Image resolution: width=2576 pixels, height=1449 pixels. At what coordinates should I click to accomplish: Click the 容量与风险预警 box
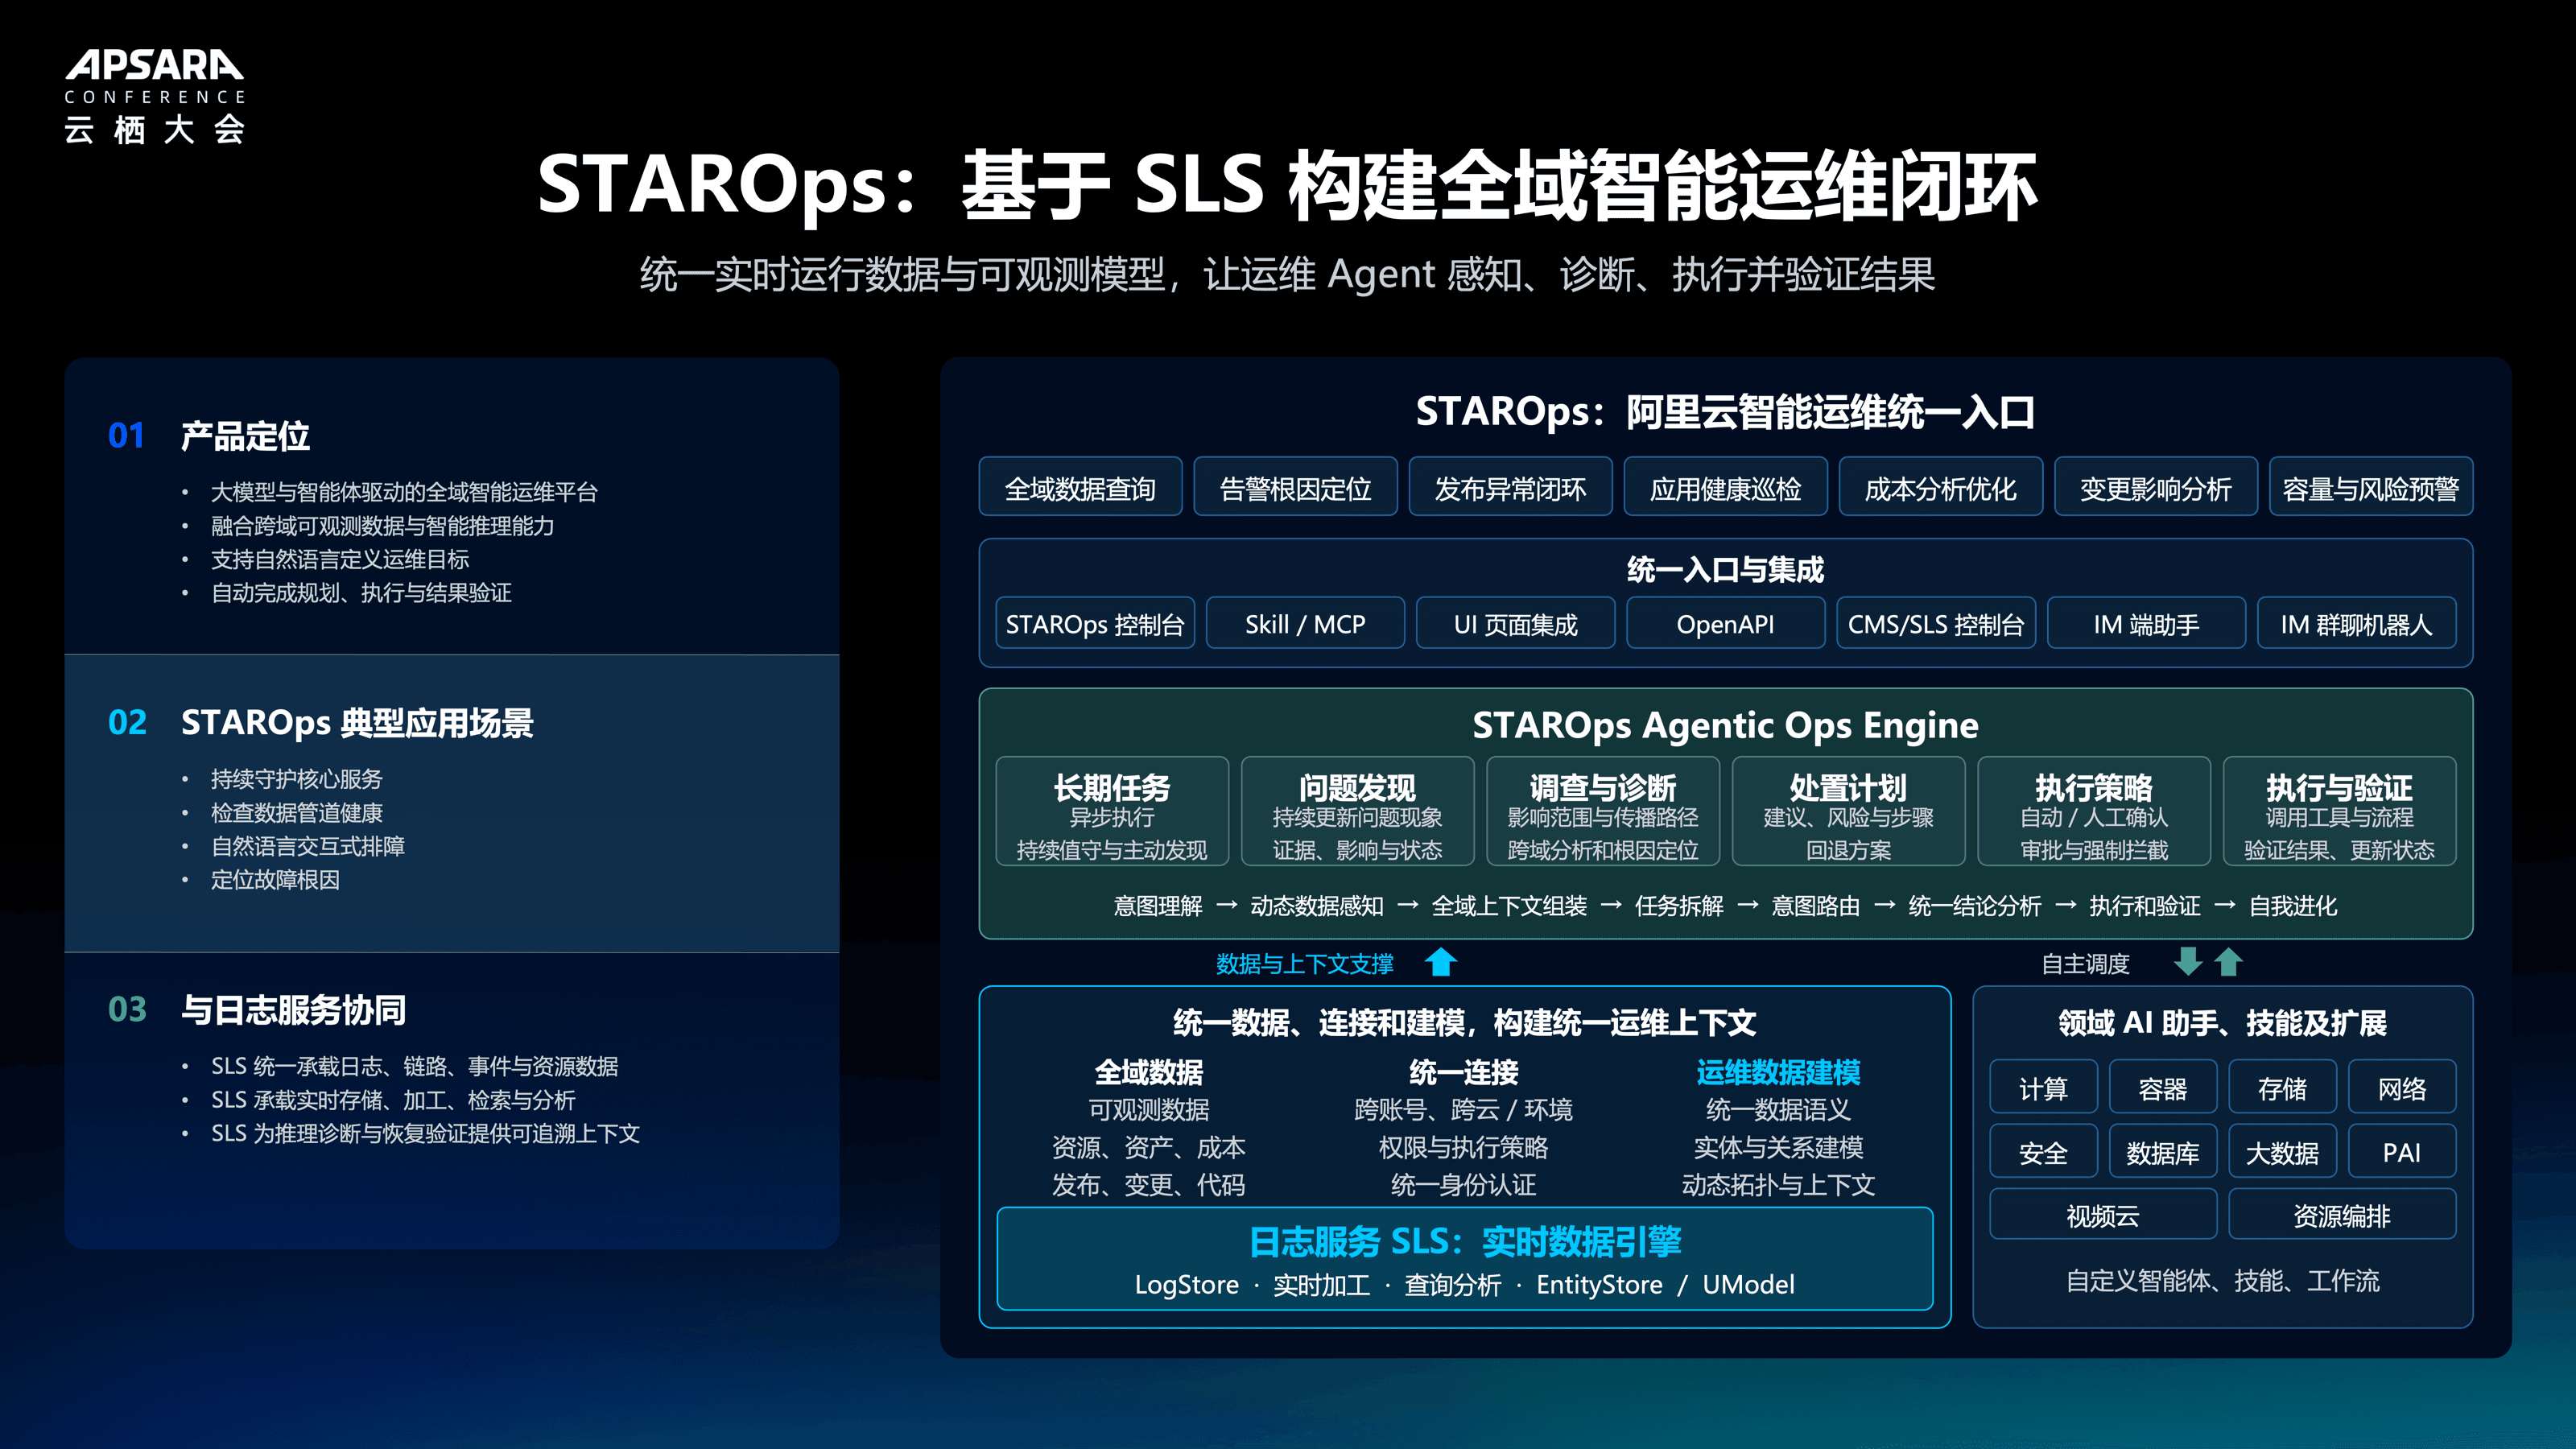tap(2371, 488)
